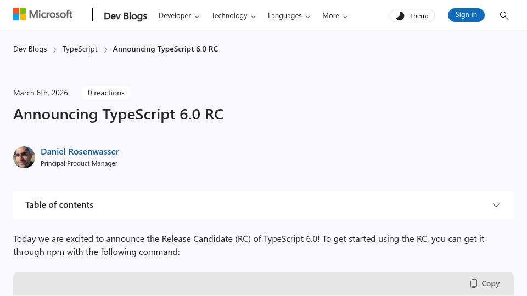This screenshot has height=296, width=527.
Task: Click the article title Announcing TypeScript 6.0 RC
Action: click(x=118, y=115)
